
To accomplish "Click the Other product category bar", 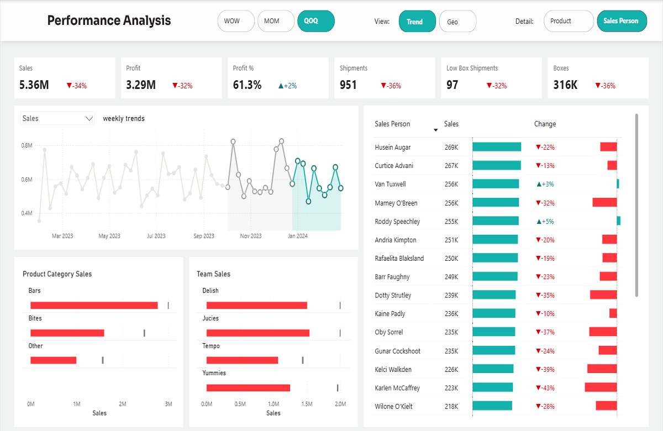I will tap(53, 360).
